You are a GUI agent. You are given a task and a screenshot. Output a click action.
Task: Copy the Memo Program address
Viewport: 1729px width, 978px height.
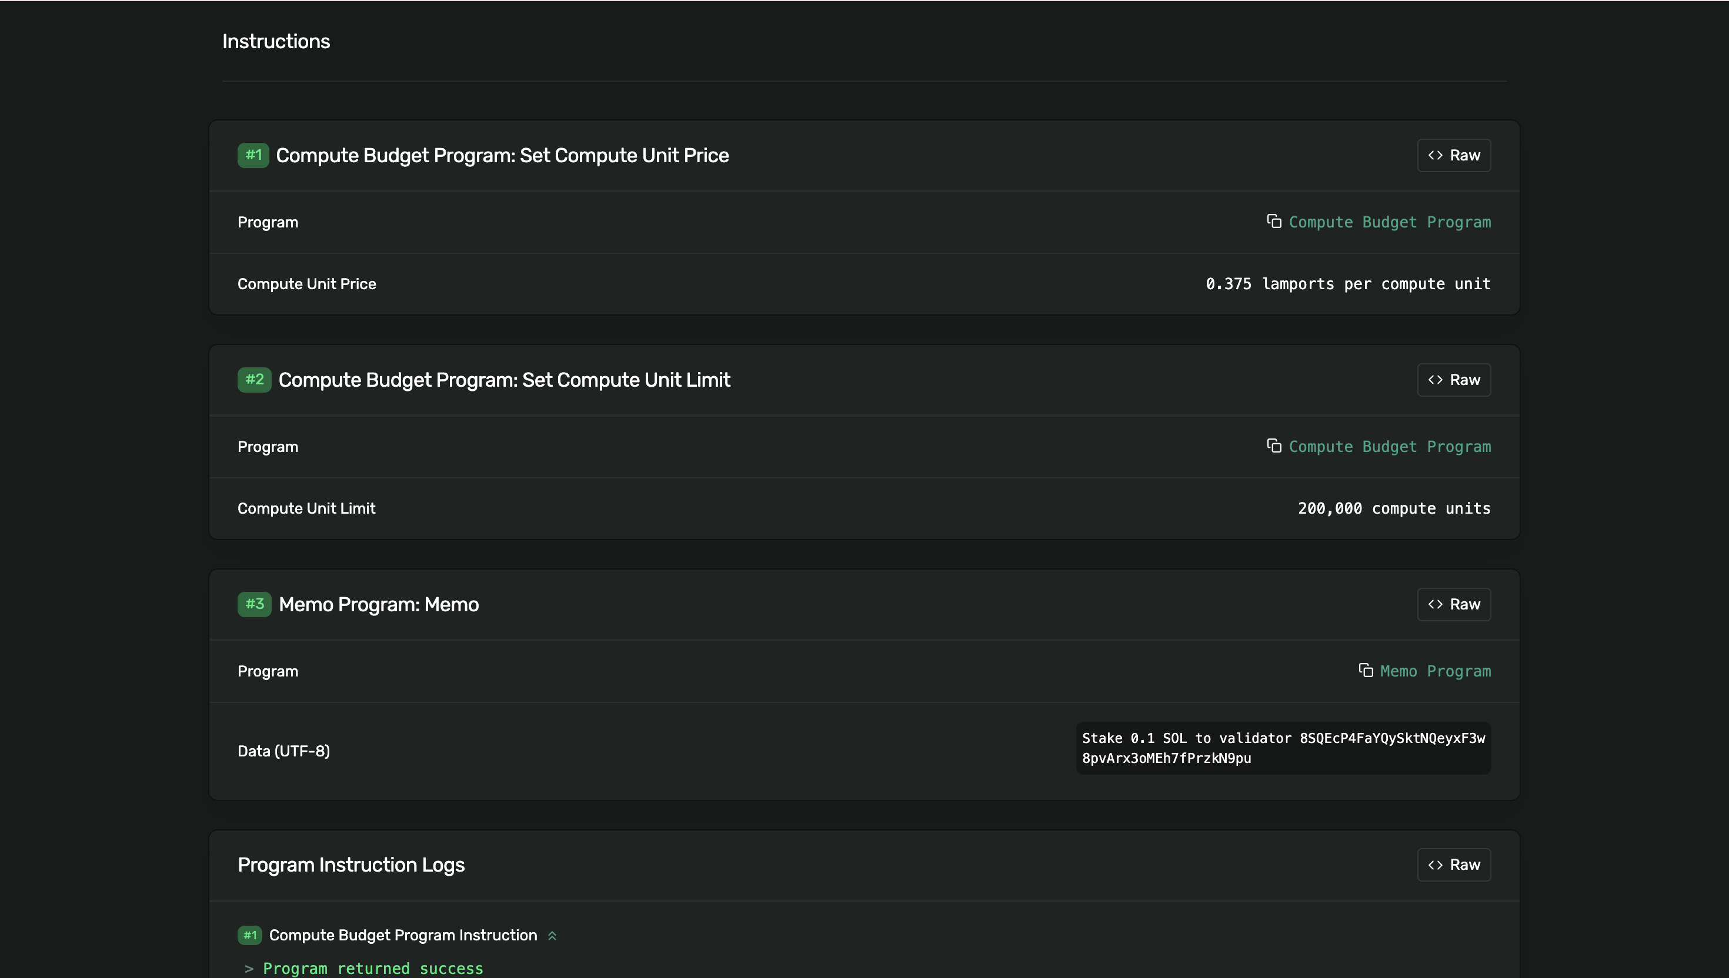tap(1365, 669)
